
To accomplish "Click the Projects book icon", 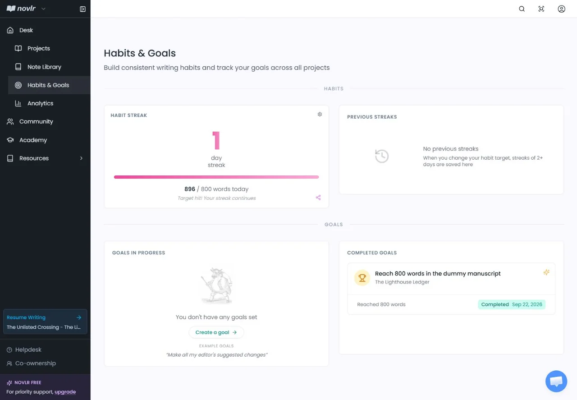I will (x=18, y=48).
